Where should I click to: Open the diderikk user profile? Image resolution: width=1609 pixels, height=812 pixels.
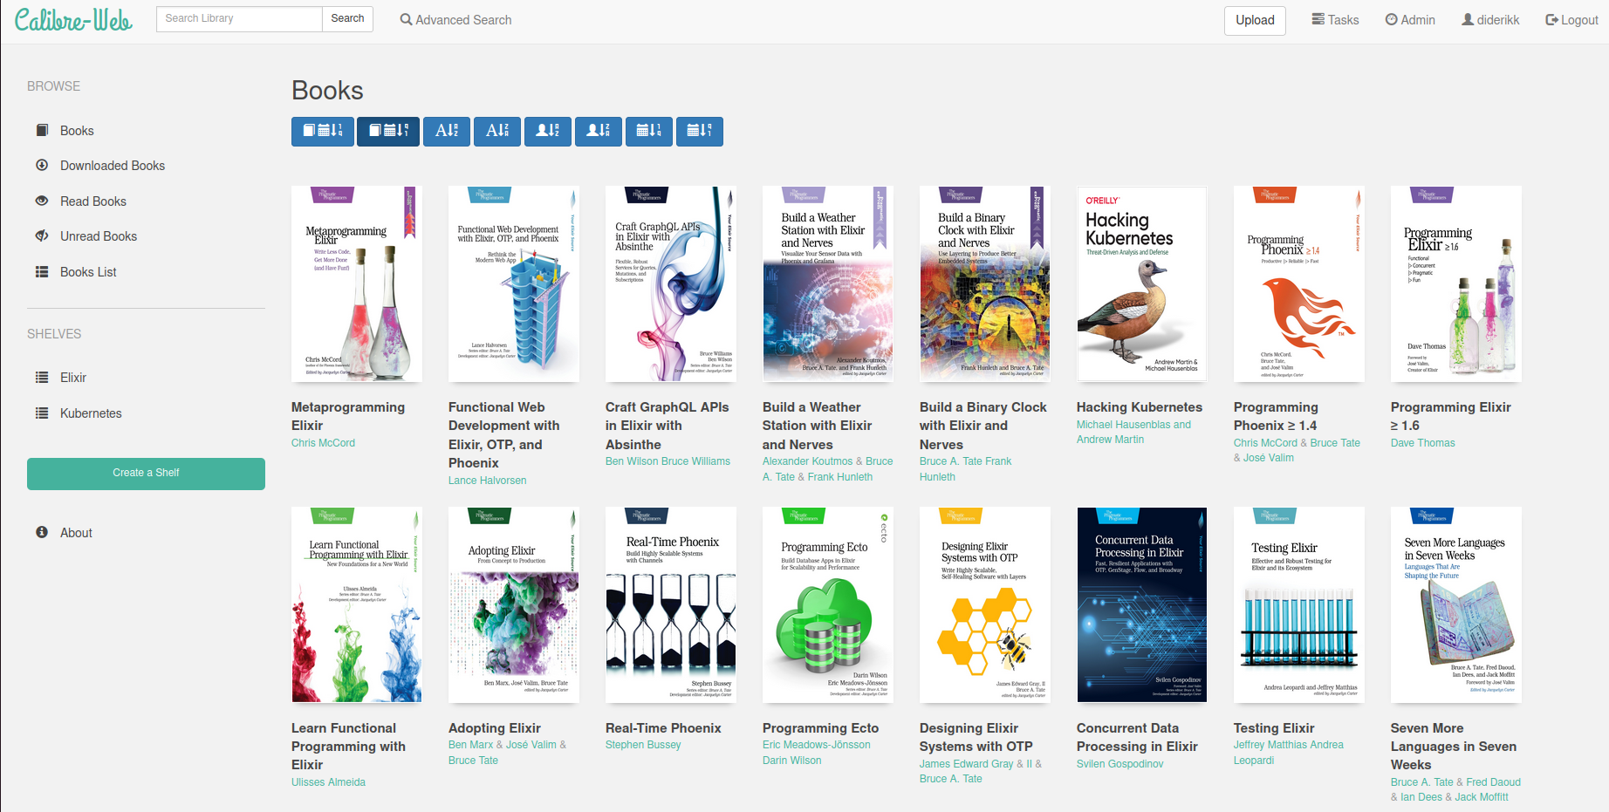(1490, 20)
